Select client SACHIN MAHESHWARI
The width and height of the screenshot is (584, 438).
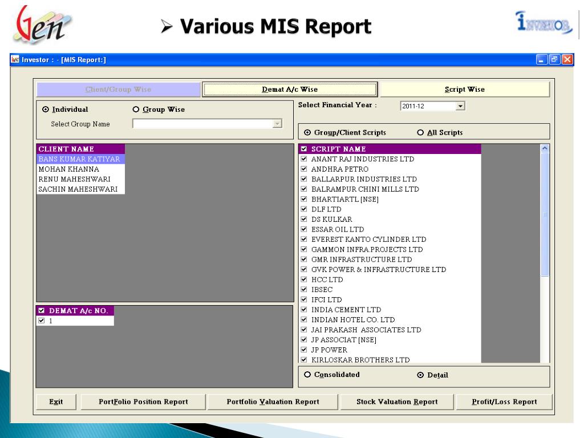tap(81, 189)
